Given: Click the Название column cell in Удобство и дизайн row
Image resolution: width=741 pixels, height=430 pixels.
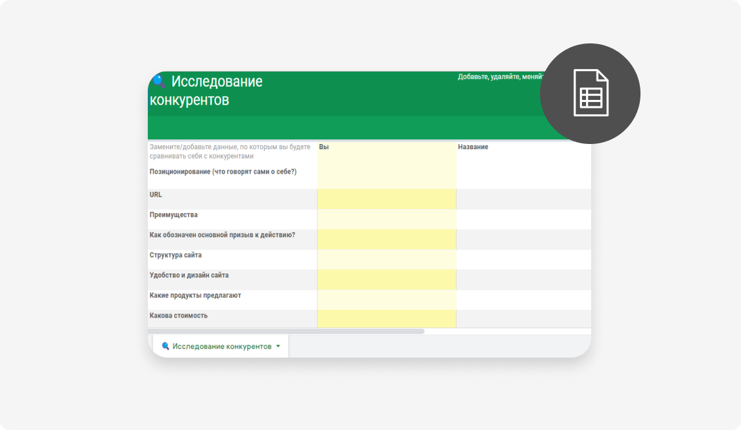Looking at the screenshot, I should click(524, 279).
